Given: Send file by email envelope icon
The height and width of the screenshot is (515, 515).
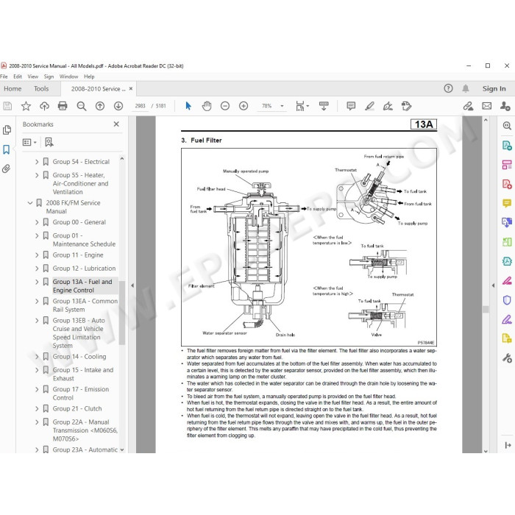Looking at the screenshot, I should click(x=487, y=106).
